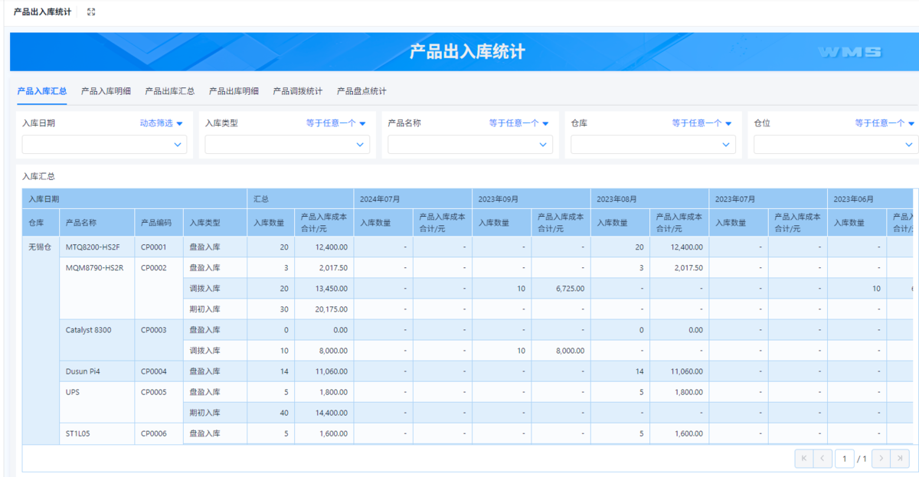Expand the 入库类型 value select box
The width and height of the screenshot is (919, 477).
(287, 144)
